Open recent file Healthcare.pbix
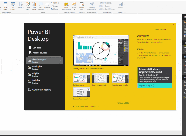 point(44,61)
